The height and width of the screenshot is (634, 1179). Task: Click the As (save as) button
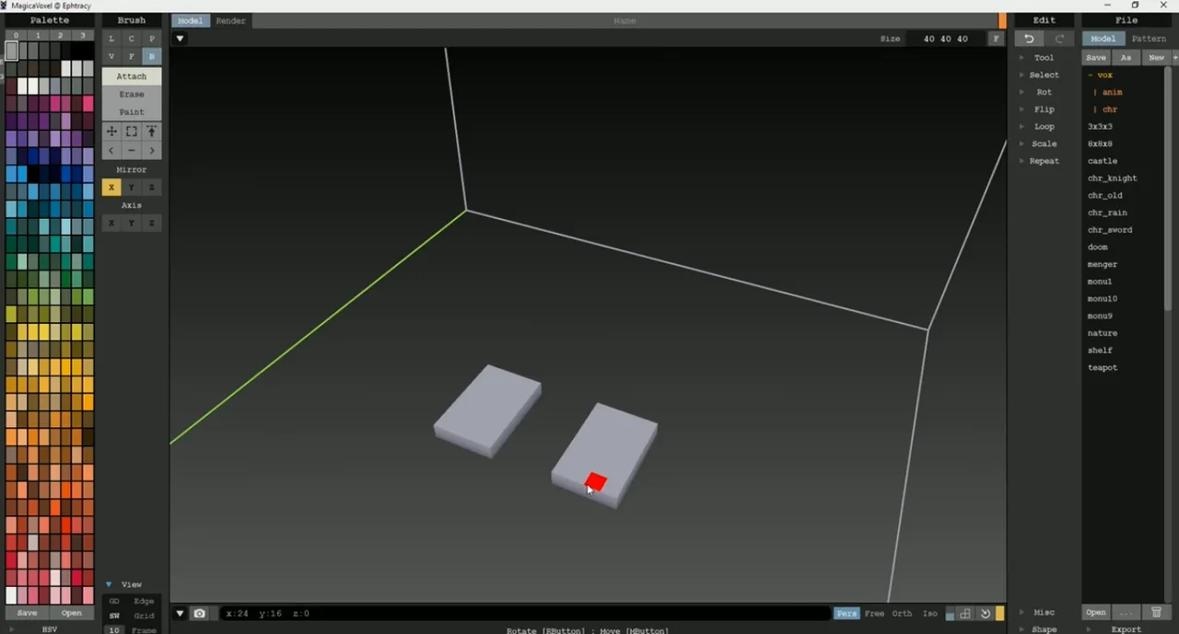point(1126,57)
